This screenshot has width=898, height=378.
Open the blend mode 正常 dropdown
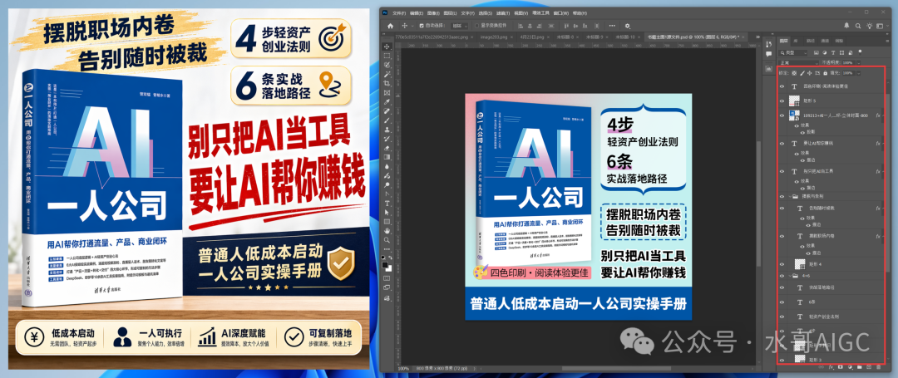point(798,63)
